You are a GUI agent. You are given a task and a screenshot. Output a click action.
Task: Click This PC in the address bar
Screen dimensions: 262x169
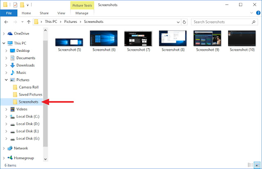point(51,22)
